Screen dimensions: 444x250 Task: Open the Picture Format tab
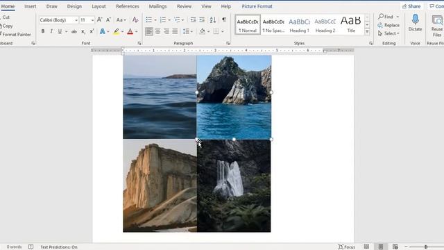tap(257, 6)
